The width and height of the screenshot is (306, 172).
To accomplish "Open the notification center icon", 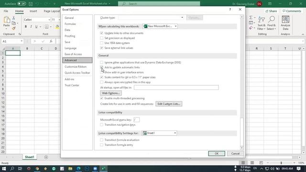I will tap(298, 169).
